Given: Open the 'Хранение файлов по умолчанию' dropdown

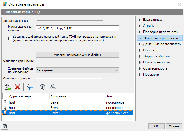Looking at the screenshot, I should (78, 70).
